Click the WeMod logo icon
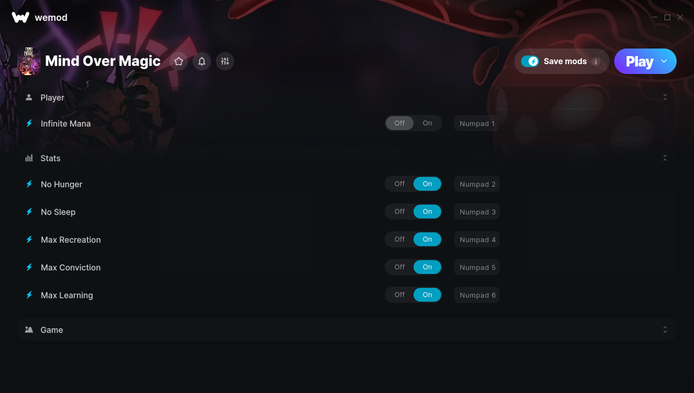The width and height of the screenshot is (694, 393). pos(20,17)
